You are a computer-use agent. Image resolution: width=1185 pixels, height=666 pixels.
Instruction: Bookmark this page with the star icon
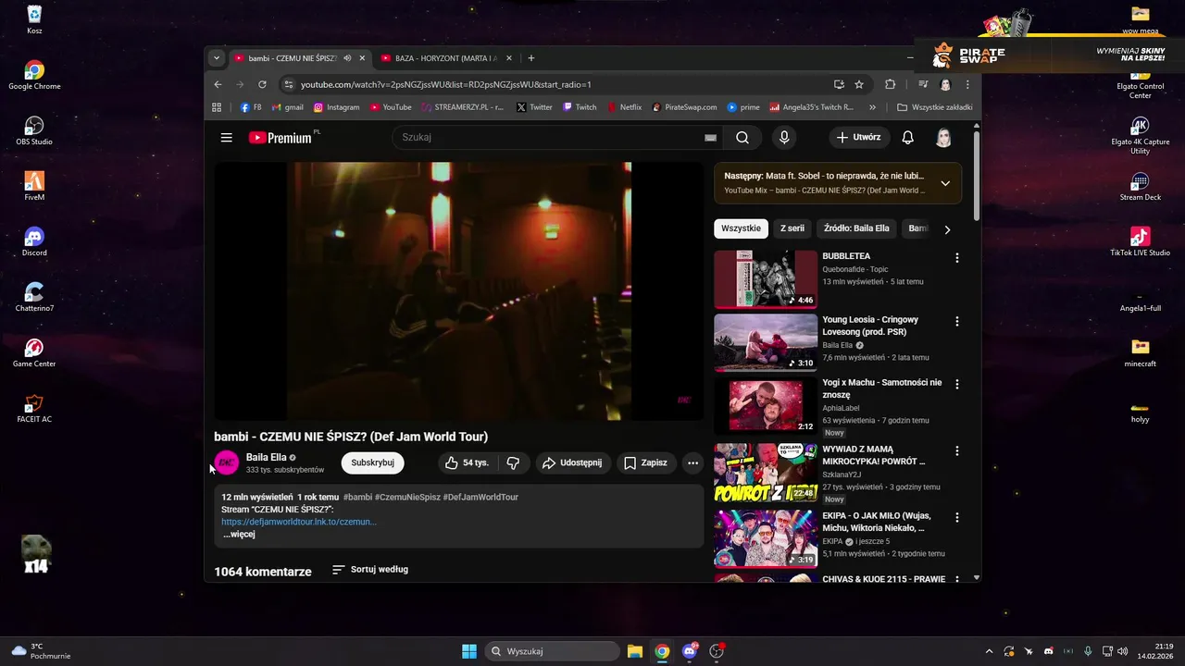[x=859, y=84]
